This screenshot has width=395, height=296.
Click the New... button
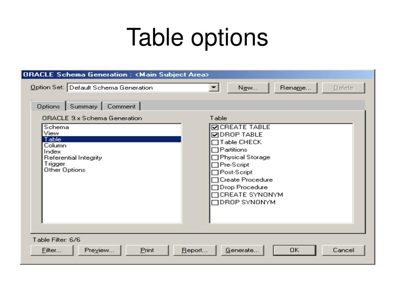pyautogui.click(x=248, y=88)
